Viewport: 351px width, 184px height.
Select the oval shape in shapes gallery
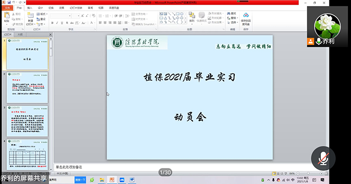(x=182, y=14)
